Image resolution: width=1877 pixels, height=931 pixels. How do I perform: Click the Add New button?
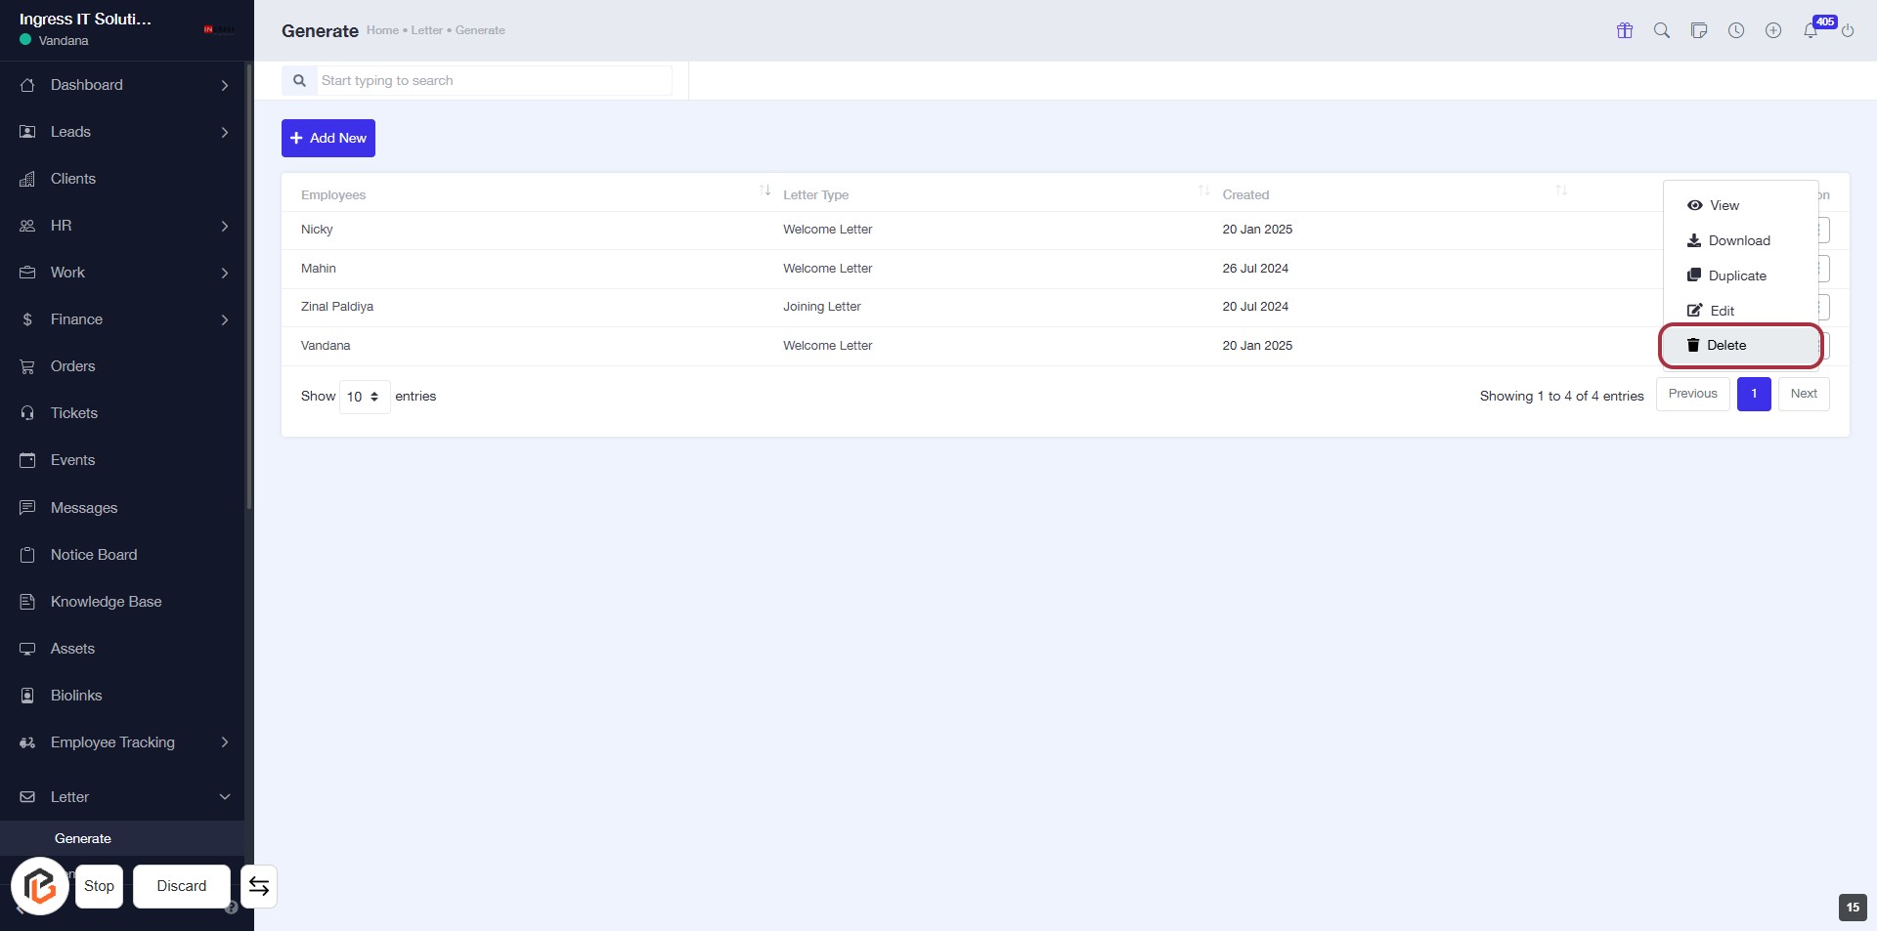(328, 138)
